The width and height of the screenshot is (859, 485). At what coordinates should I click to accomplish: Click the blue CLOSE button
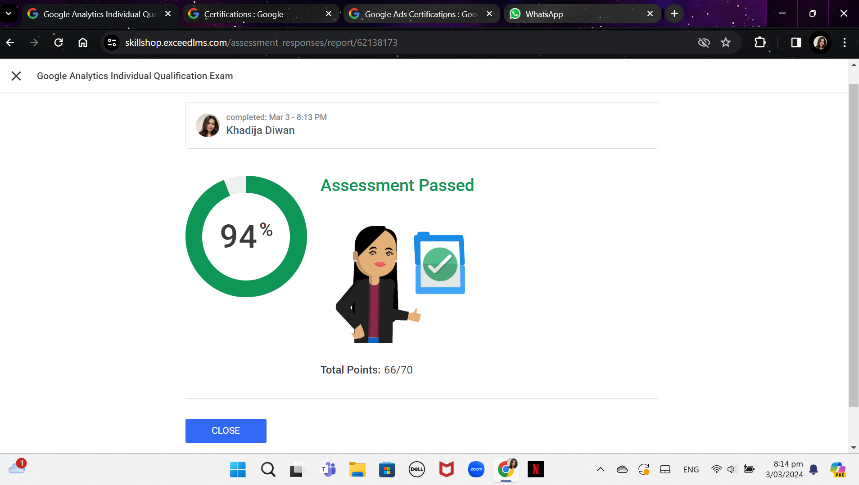pos(226,431)
